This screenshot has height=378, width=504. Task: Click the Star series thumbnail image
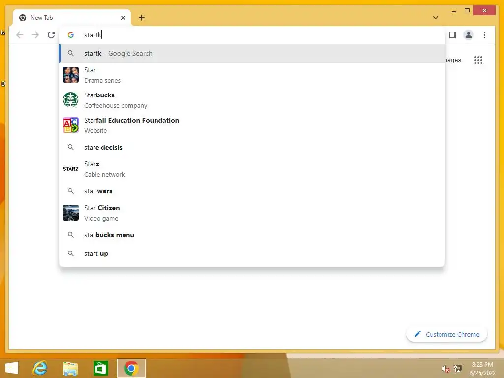click(x=71, y=75)
